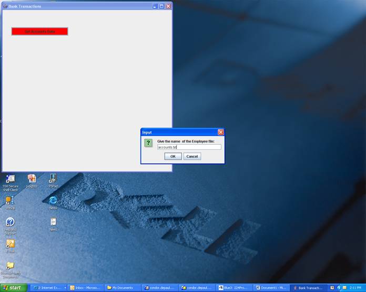
Task: Open SSH Secure Shell Client desktop icon
Action: (x=9, y=179)
